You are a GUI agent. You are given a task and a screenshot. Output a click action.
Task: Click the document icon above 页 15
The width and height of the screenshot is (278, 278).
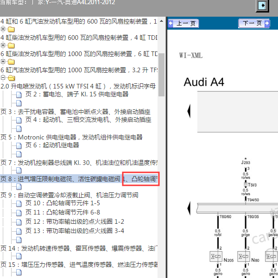click(19, 256)
